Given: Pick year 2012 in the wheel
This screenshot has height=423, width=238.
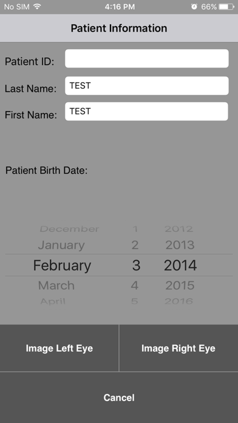Looking at the screenshot, I should 178,229.
